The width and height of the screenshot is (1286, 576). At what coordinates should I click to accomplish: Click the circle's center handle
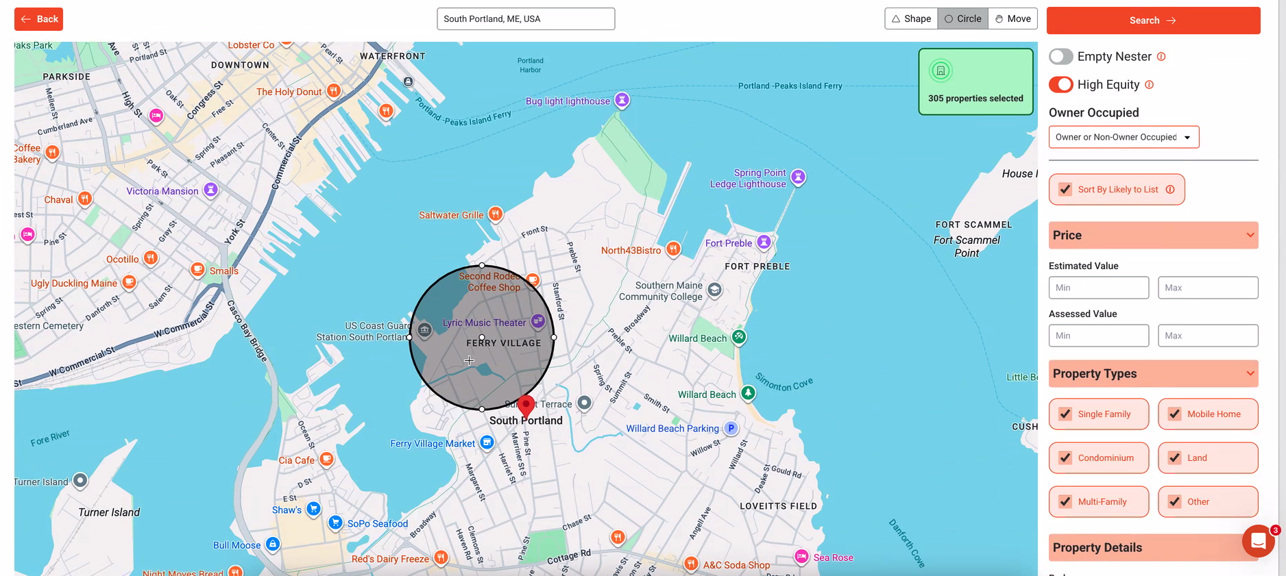coord(482,337)
